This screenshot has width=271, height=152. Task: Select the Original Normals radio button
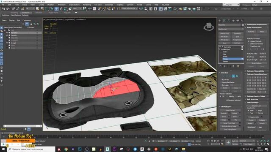pos(249,41)
